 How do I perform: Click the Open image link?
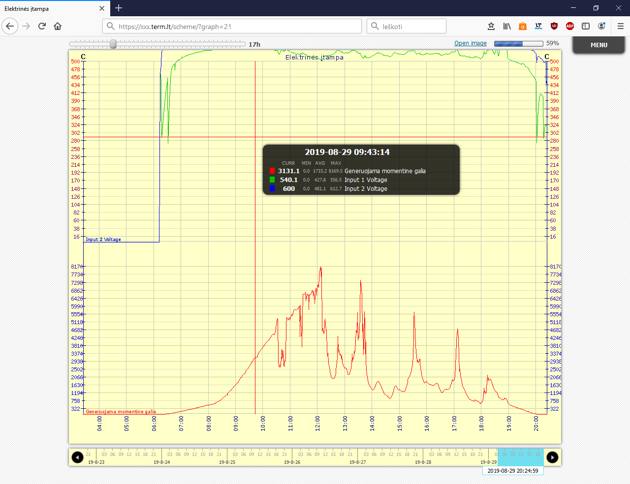470,43
